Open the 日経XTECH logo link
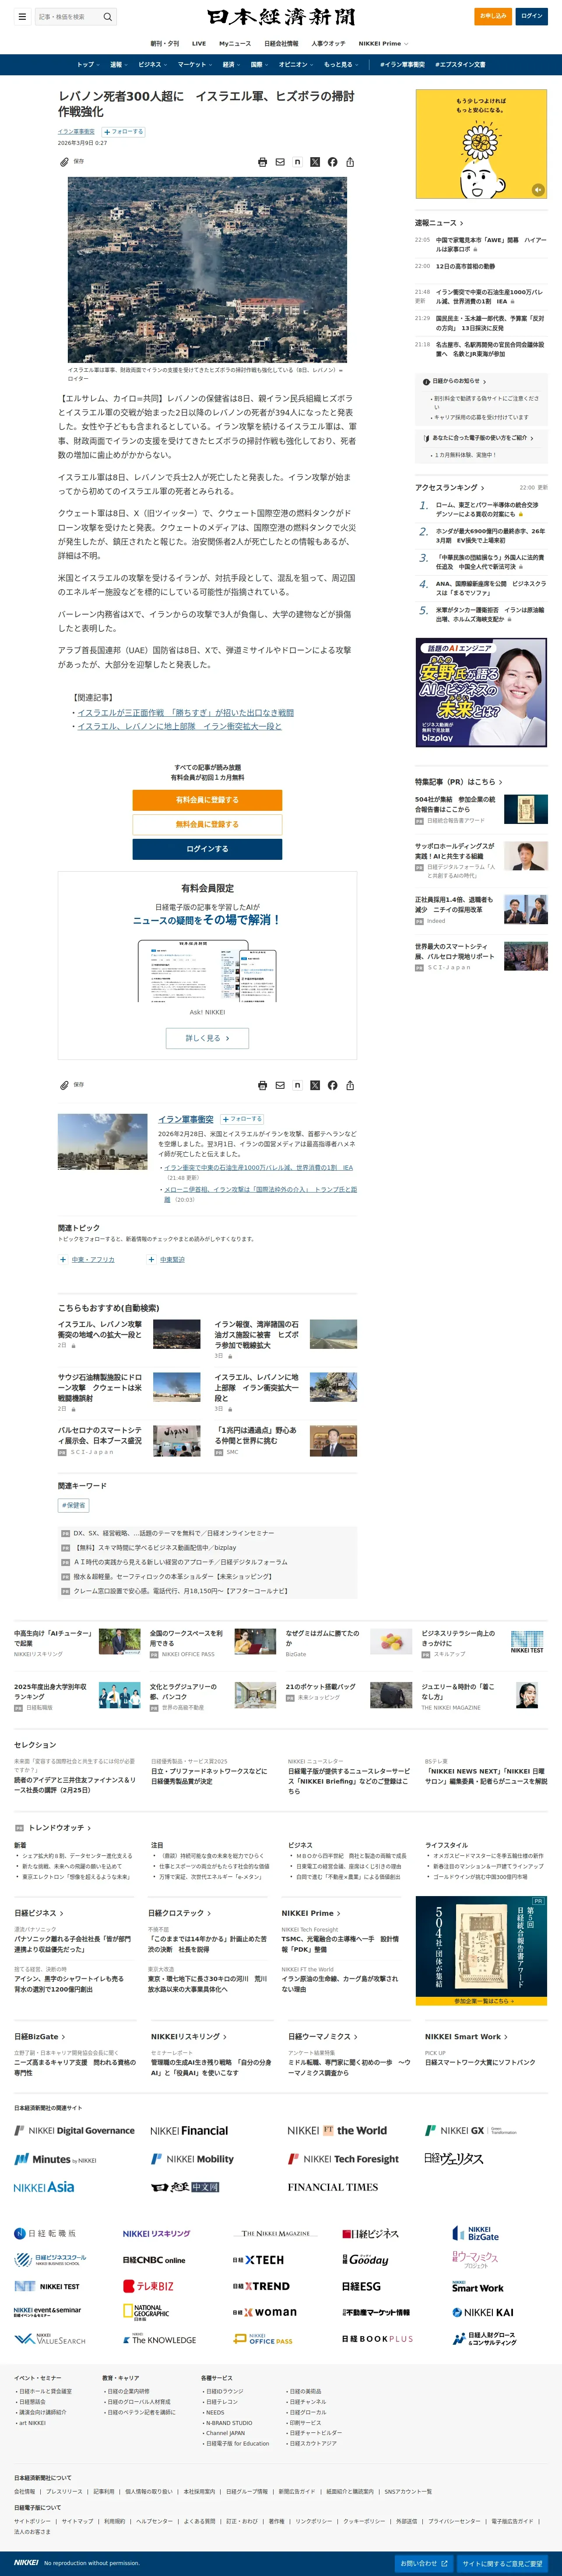562x2576 pixels. [x=258, y=2260]
